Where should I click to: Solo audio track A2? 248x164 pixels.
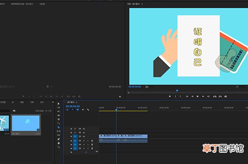click(88, 145)
